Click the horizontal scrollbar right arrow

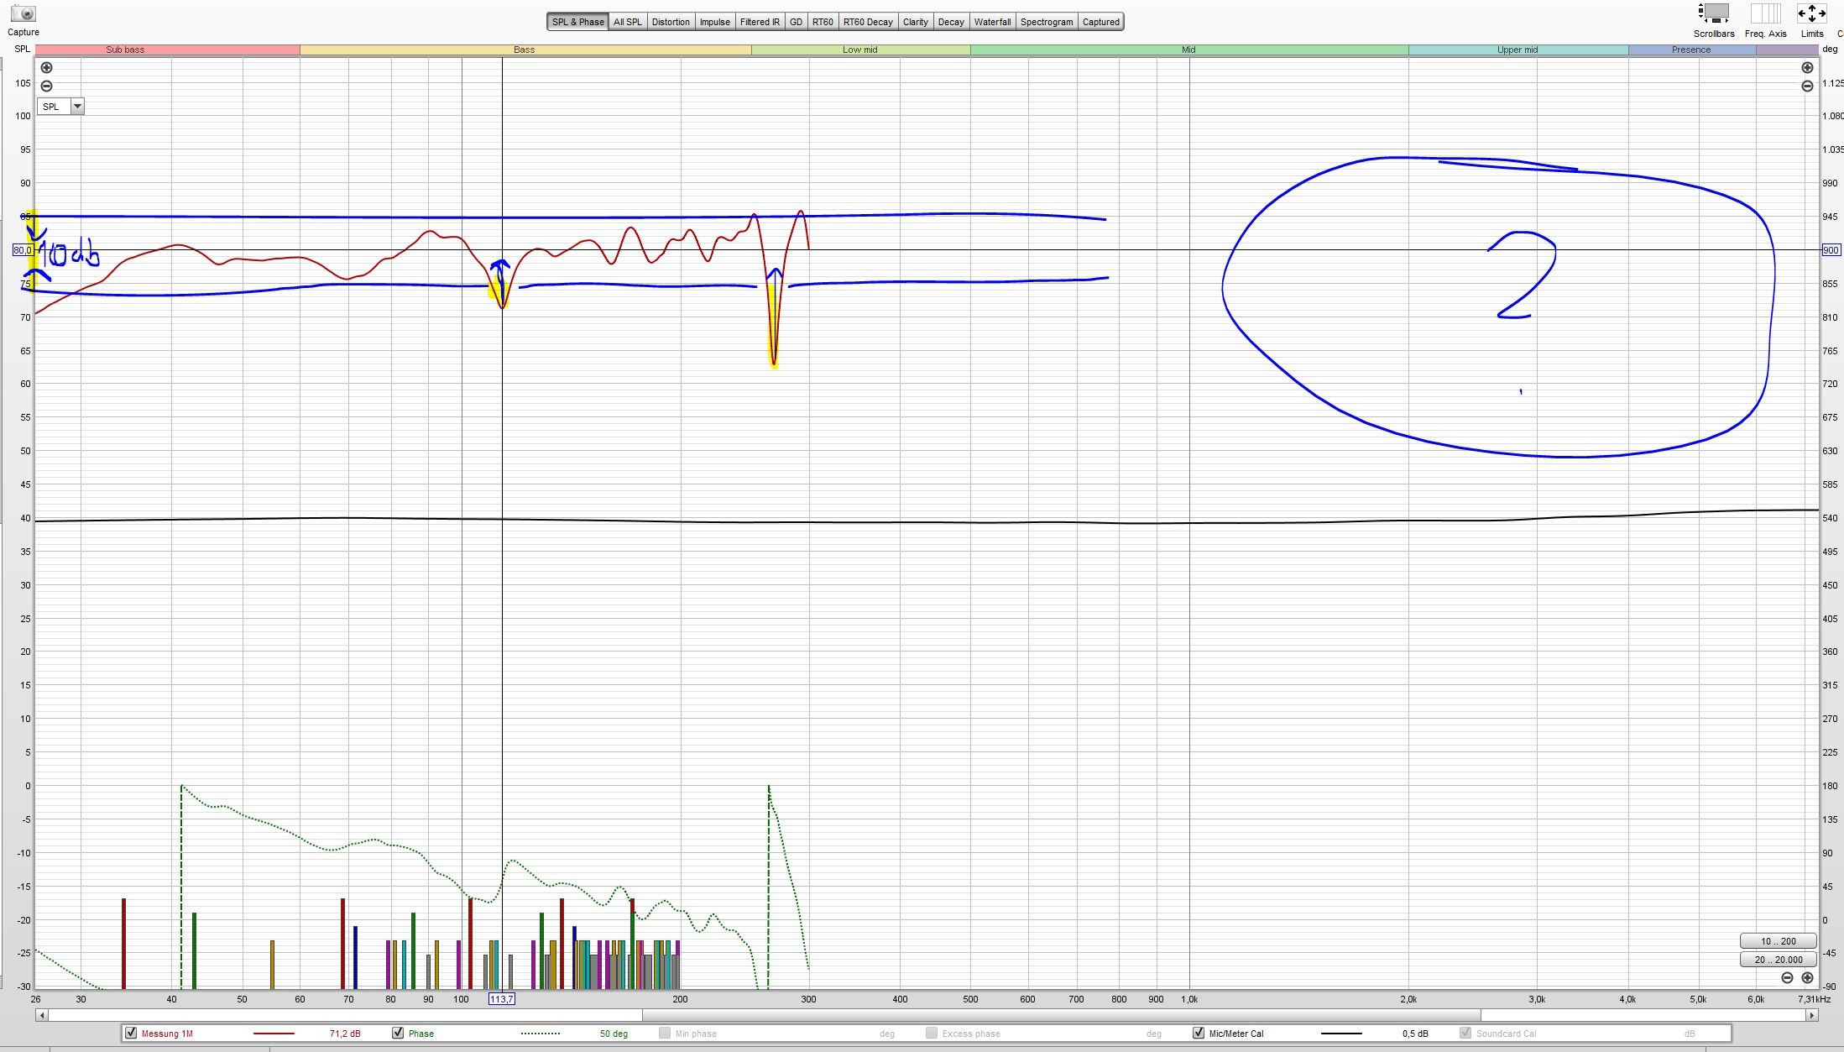(1811, 1015)
